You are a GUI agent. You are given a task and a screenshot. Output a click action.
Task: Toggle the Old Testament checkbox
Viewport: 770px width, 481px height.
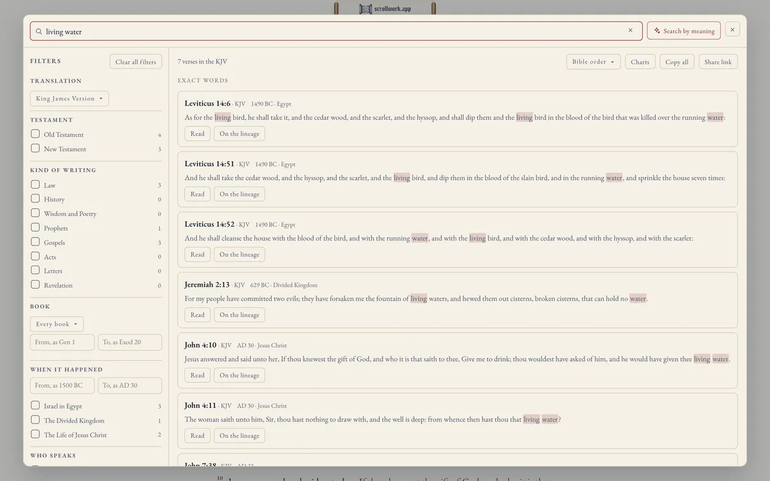click(35, 134)
